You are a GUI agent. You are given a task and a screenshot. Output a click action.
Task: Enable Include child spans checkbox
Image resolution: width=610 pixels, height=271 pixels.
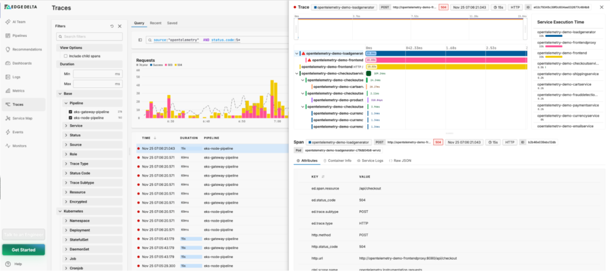(66, 55)
